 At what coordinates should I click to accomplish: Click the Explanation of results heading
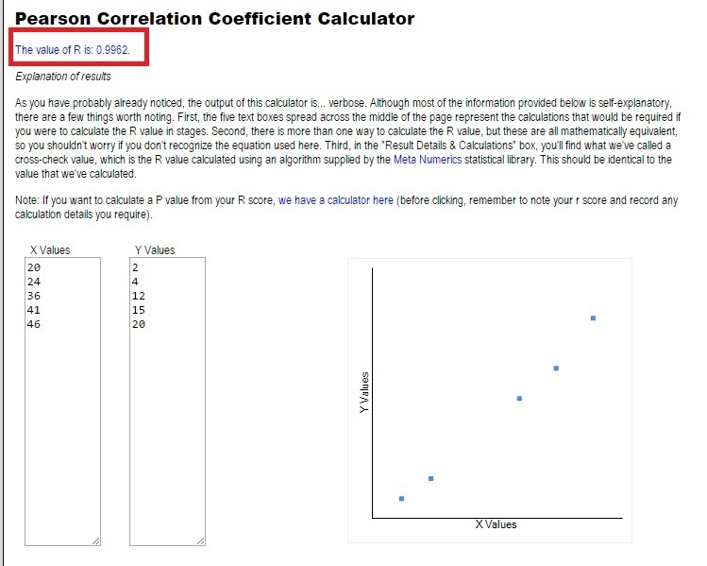click(x=63, y=77)
